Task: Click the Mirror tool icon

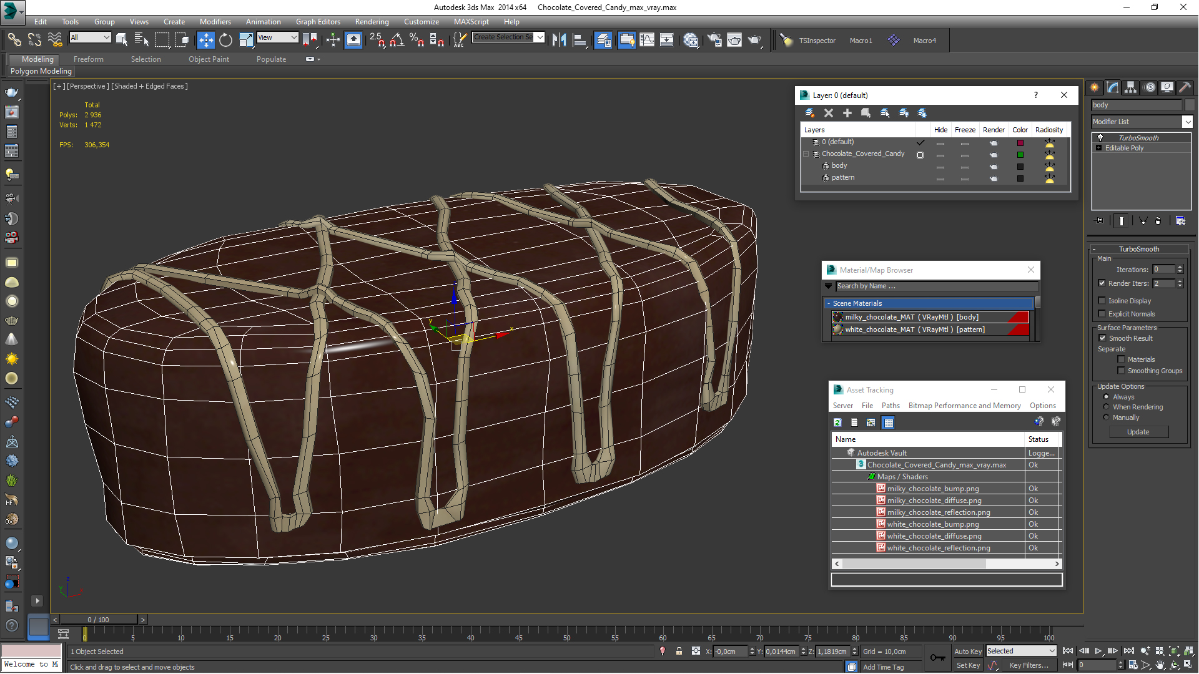Action: coord(559,40)
